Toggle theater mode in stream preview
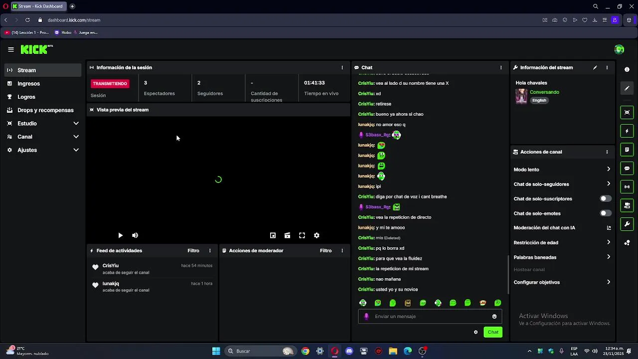638x359 pixels. [x=287, y=235]
